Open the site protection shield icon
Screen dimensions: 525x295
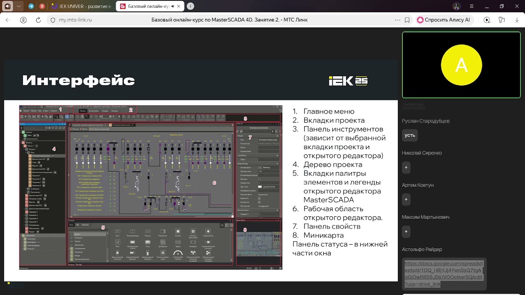(x=52, y=20)
